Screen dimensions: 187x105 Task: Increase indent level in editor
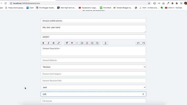(x=97, y=43)
